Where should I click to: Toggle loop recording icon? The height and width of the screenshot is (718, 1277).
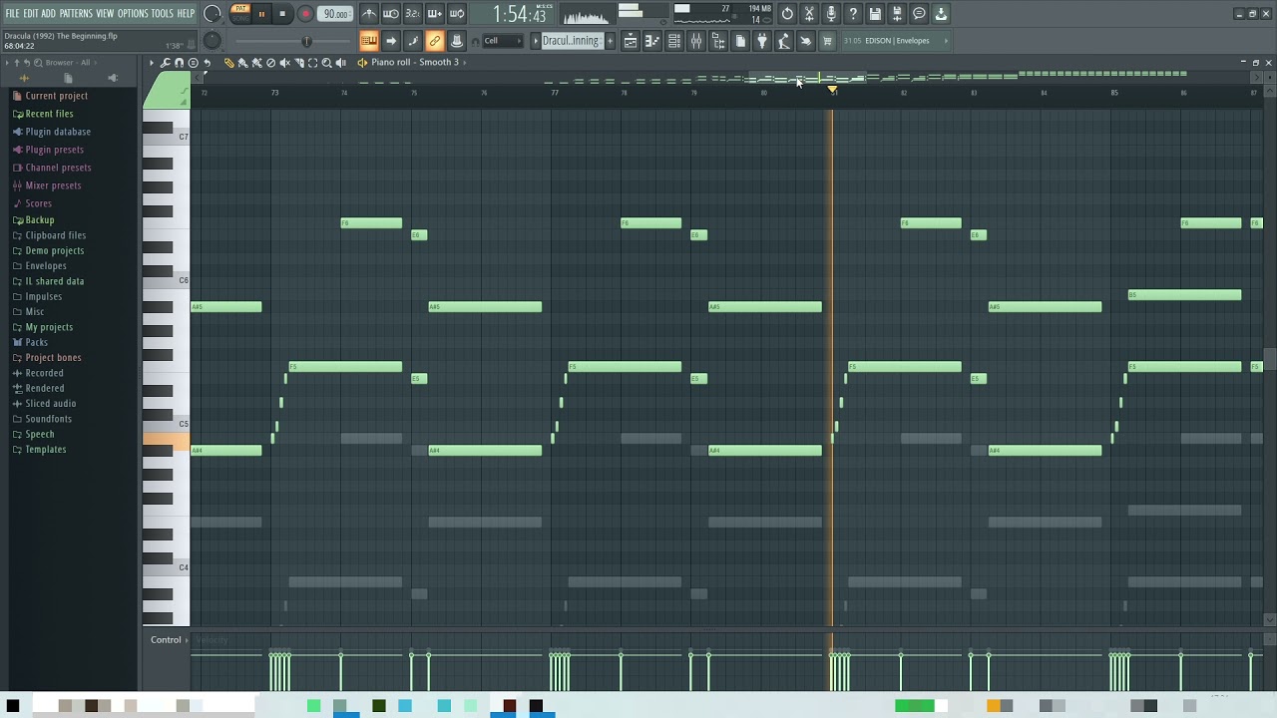point(457,14)
